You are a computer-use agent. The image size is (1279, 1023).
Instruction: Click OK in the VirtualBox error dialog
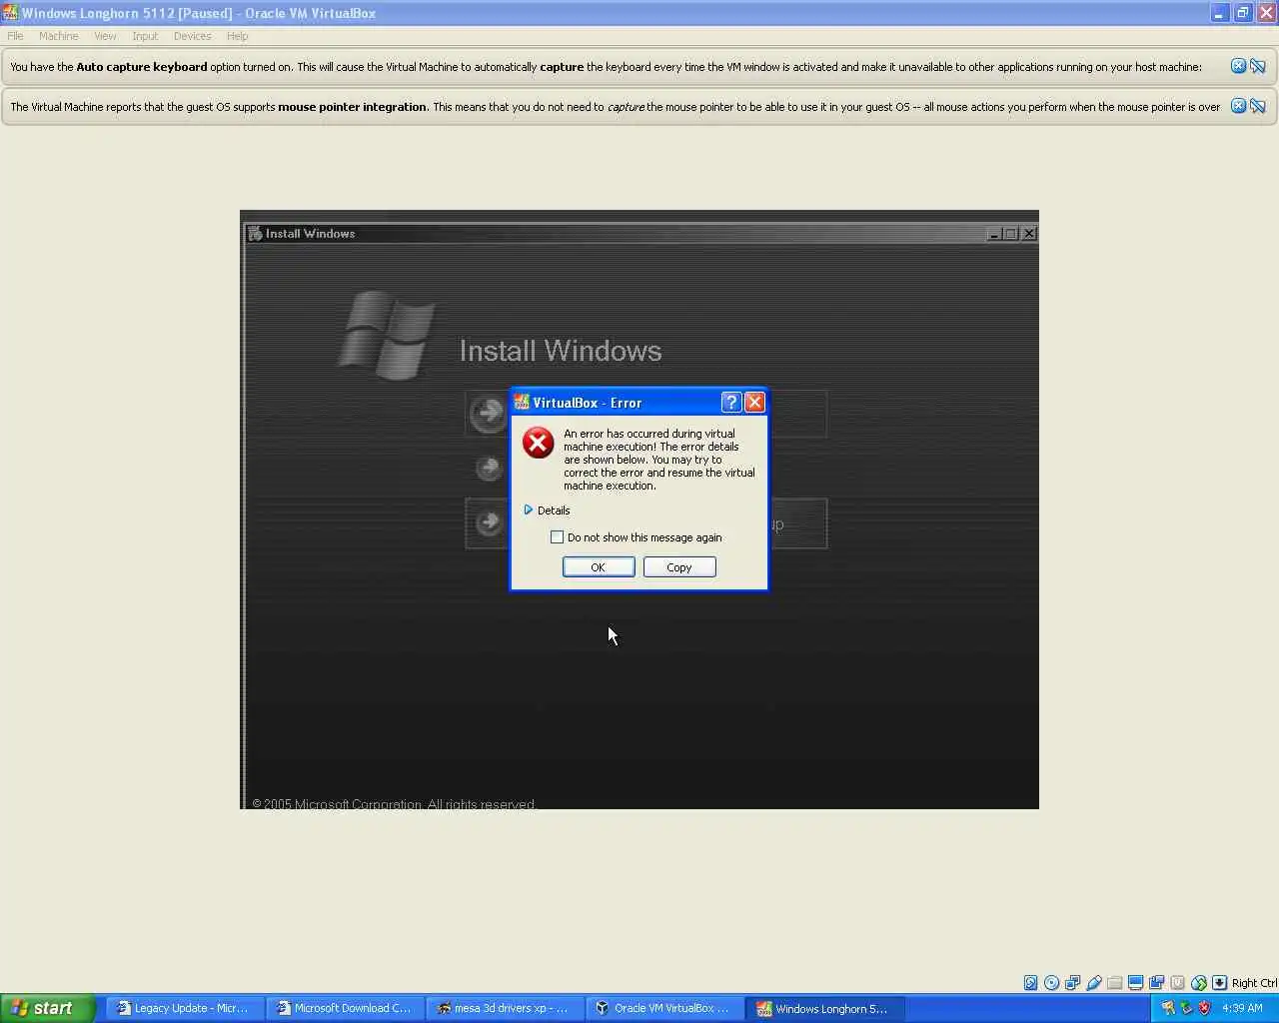pos(599,567)
